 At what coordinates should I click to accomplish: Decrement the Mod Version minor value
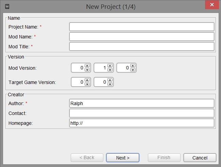point(110,70)
